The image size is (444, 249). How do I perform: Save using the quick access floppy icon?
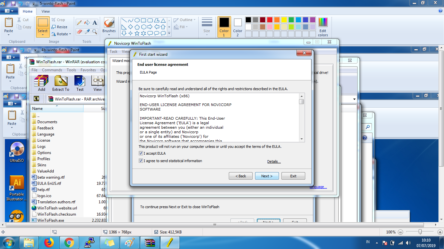pyautogui.click(x=13, y=4)
